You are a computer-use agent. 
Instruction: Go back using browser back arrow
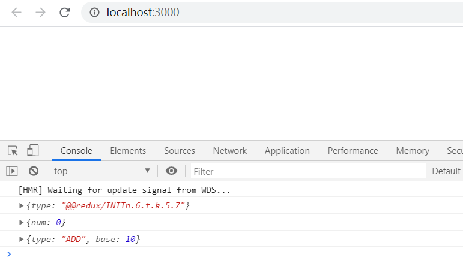[17, 13]
